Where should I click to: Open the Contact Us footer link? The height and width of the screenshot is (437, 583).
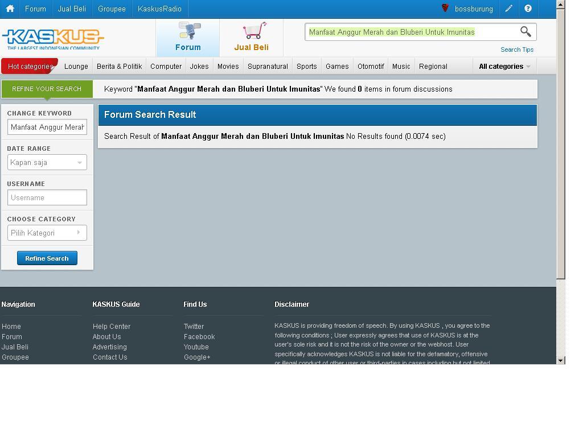tap(110, 357)
